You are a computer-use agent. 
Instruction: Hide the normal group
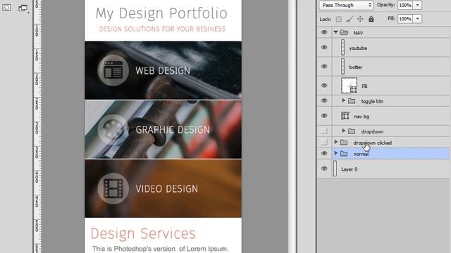click(324, 153)
